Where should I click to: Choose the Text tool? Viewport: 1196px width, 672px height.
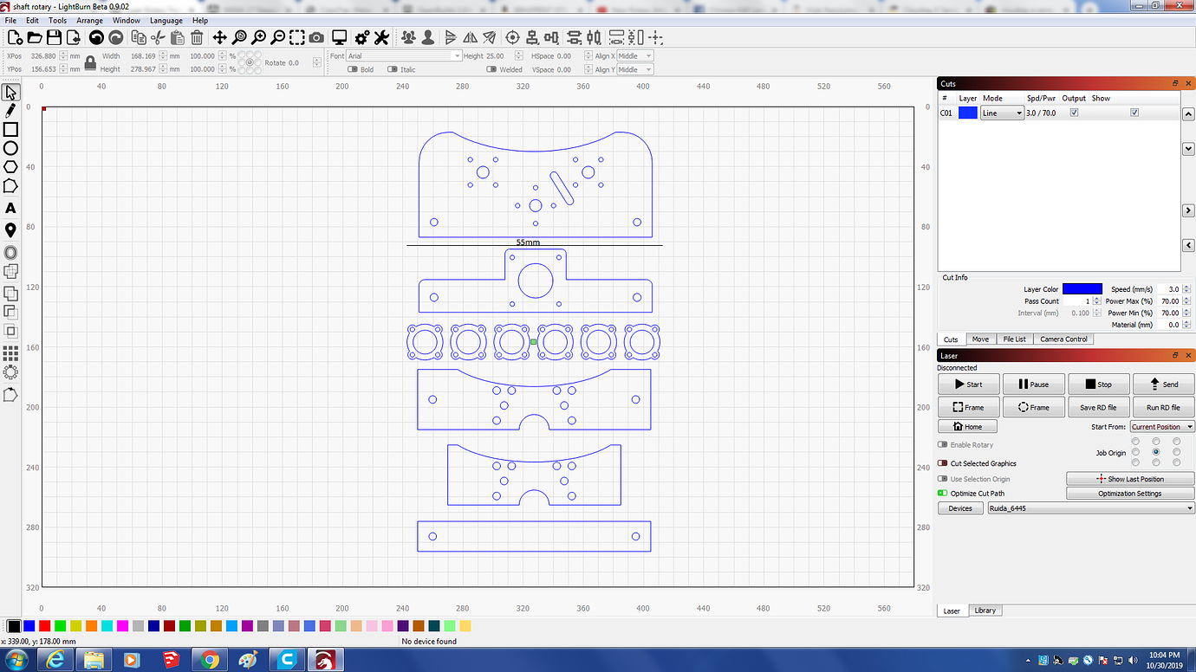(11, 208)
